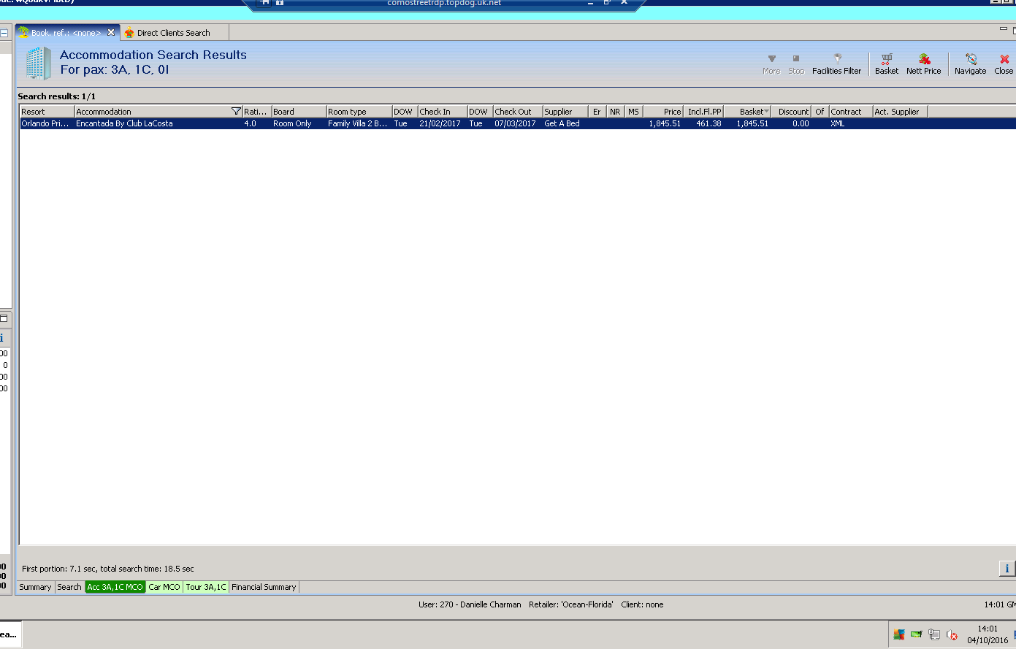Sort by the Check Out column header
This screenshot has width=1016, height=649.
click(x=518, y=112)
